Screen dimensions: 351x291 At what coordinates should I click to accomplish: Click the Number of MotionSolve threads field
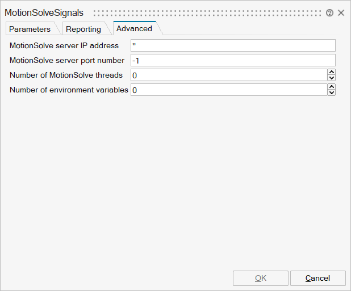pos(228,75)
